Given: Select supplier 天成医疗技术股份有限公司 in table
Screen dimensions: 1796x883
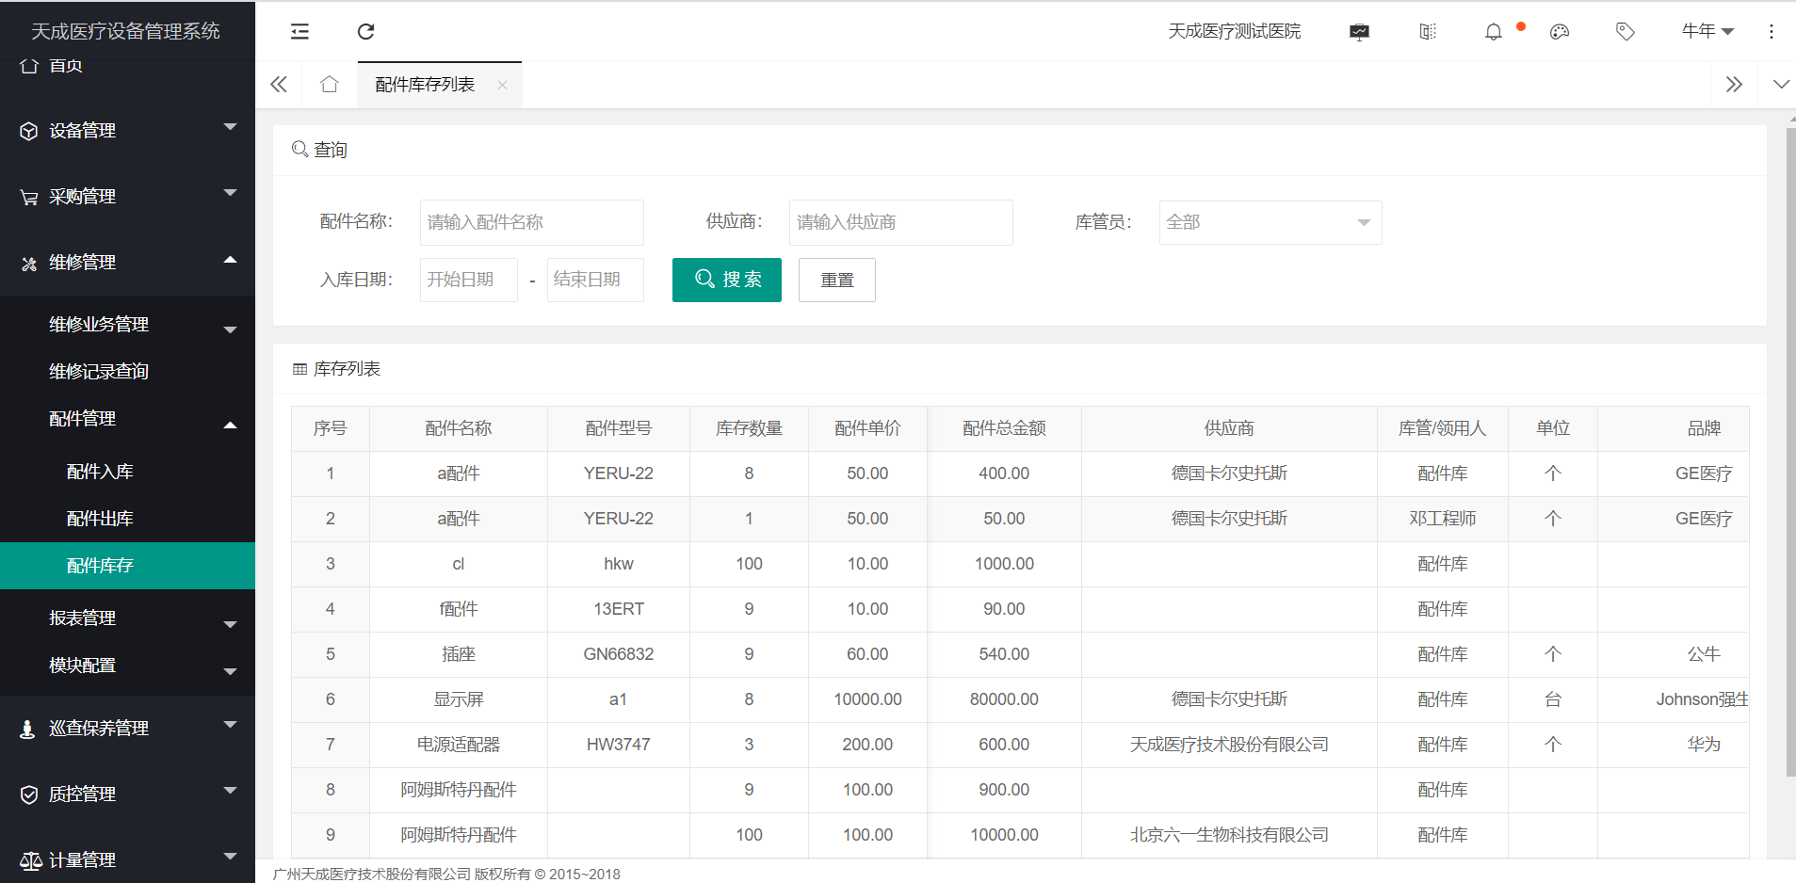Looking at the screenshot, I should coord(1229,745).
